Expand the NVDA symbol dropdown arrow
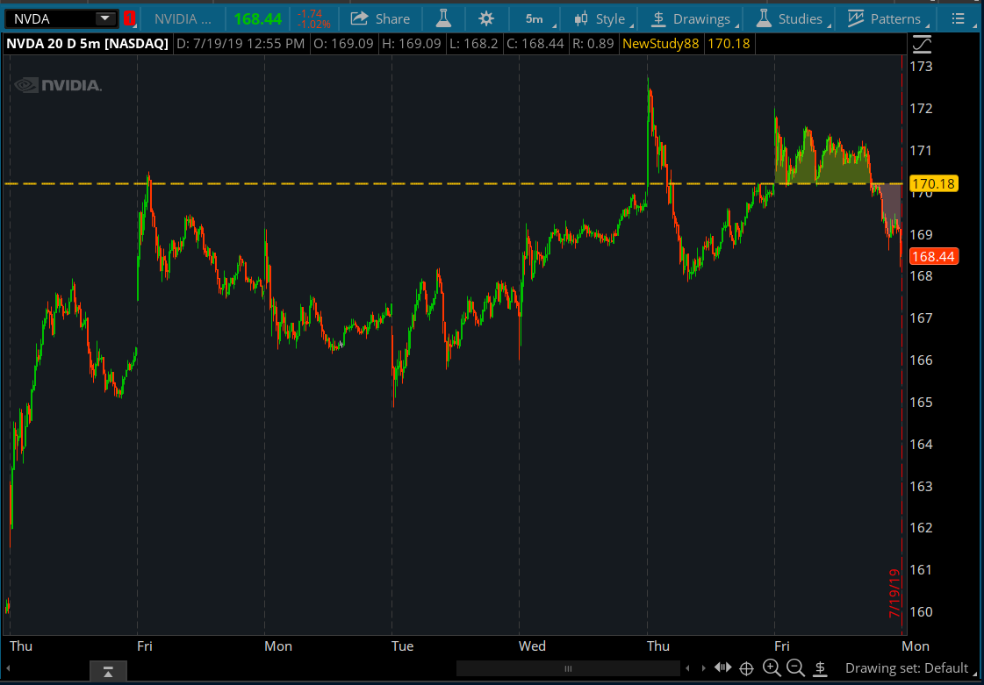This screenshot has width=984, height=685. tap(104, 18)
